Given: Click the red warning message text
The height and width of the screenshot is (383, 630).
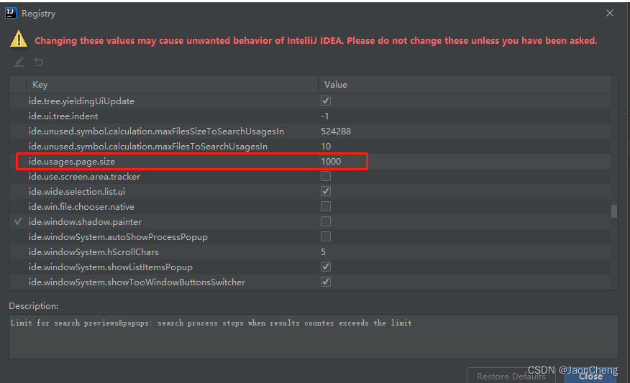Looking at the screenshot, I should pyautogui.click(x=316, y=40).
